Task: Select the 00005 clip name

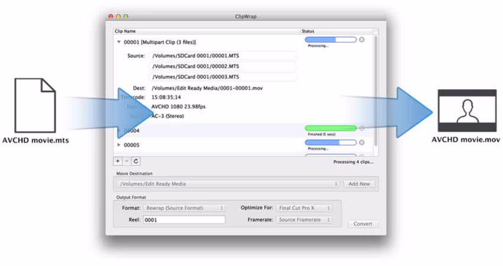Action: coord(131,145)
